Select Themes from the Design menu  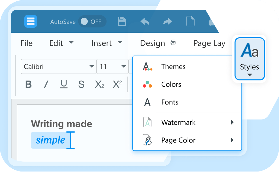coord(173,67)
